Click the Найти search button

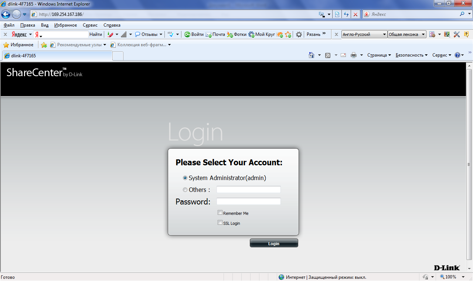click(x=96, y=34)
